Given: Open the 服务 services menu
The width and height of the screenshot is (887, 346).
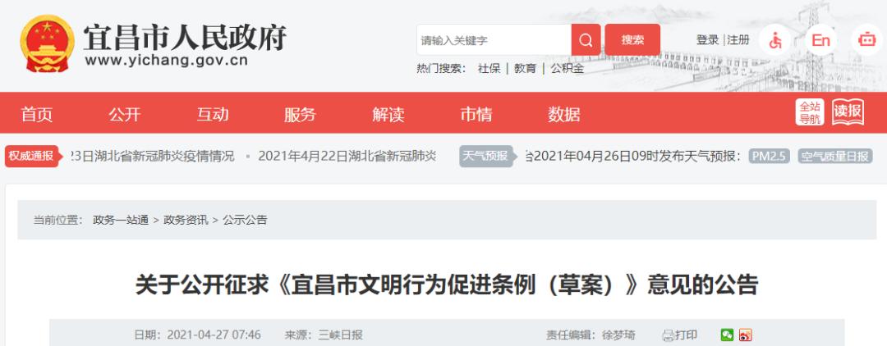Looking at the screenshot, I should pos(300,115).
